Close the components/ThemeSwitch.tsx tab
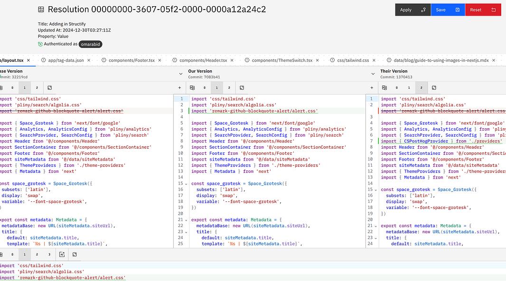 (318, 60)
